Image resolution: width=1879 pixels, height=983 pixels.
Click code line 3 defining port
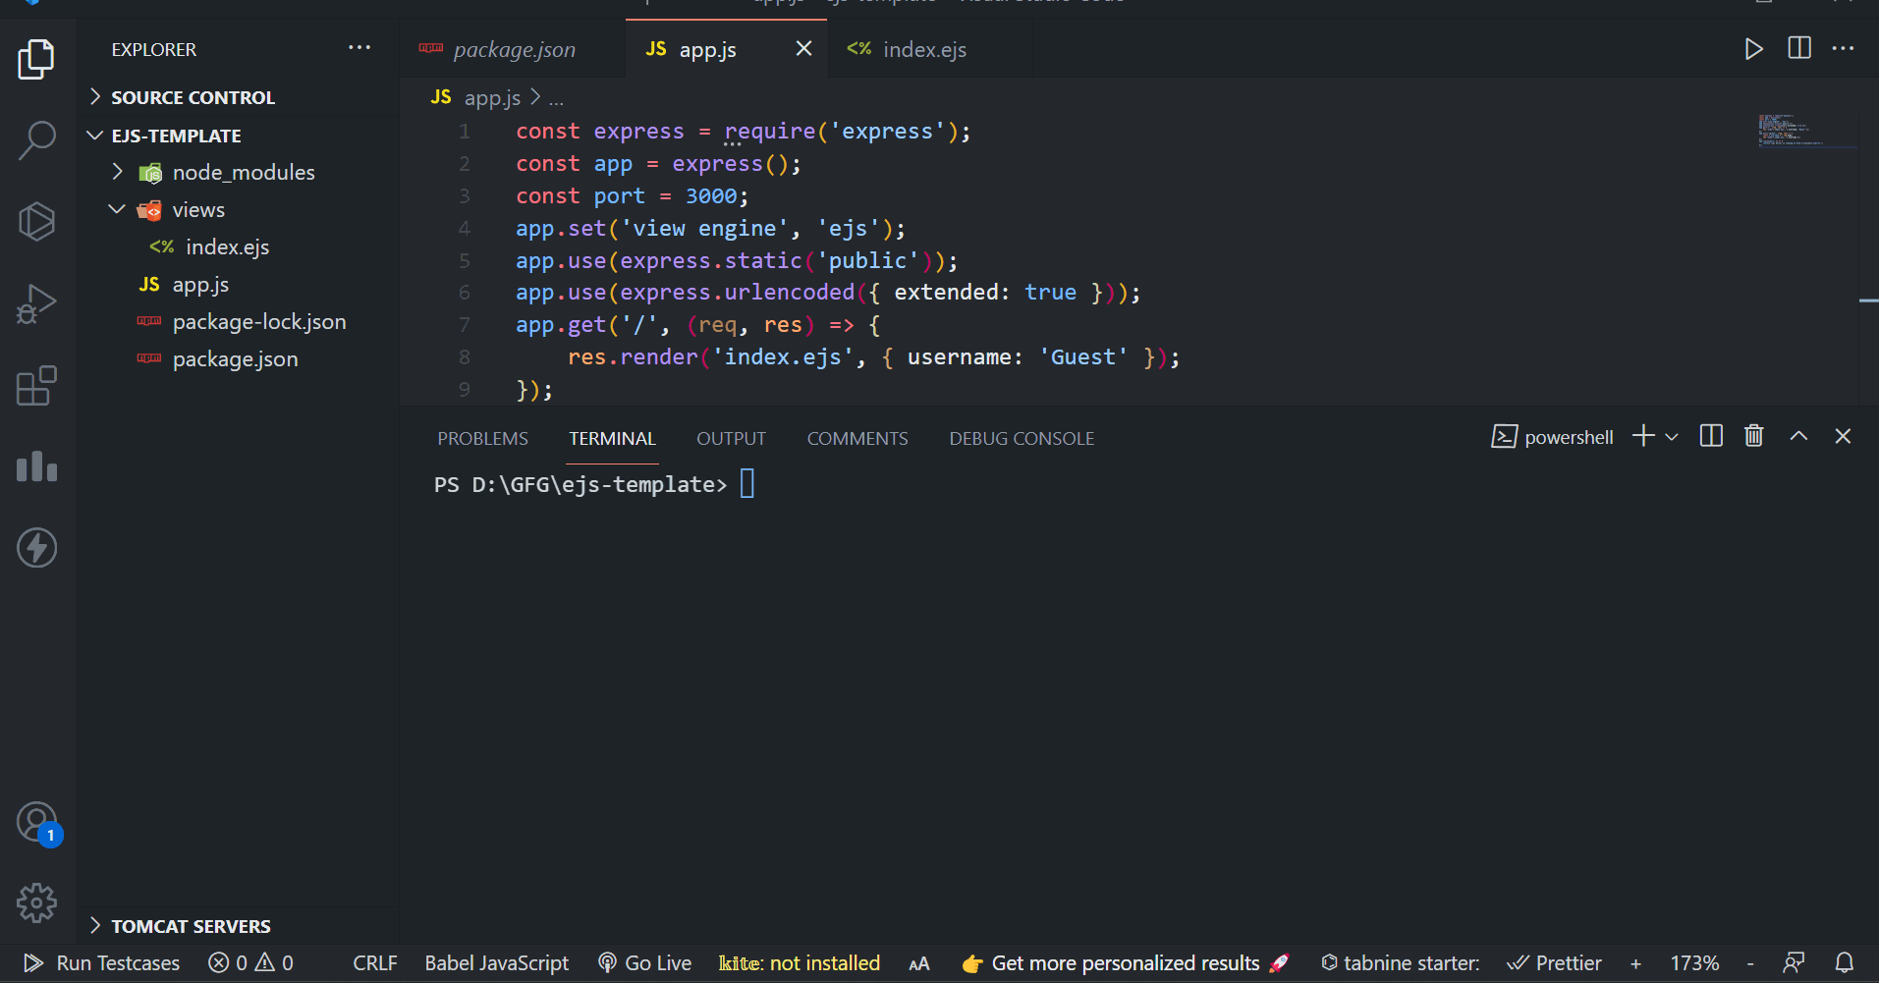[x=632, y=196]
